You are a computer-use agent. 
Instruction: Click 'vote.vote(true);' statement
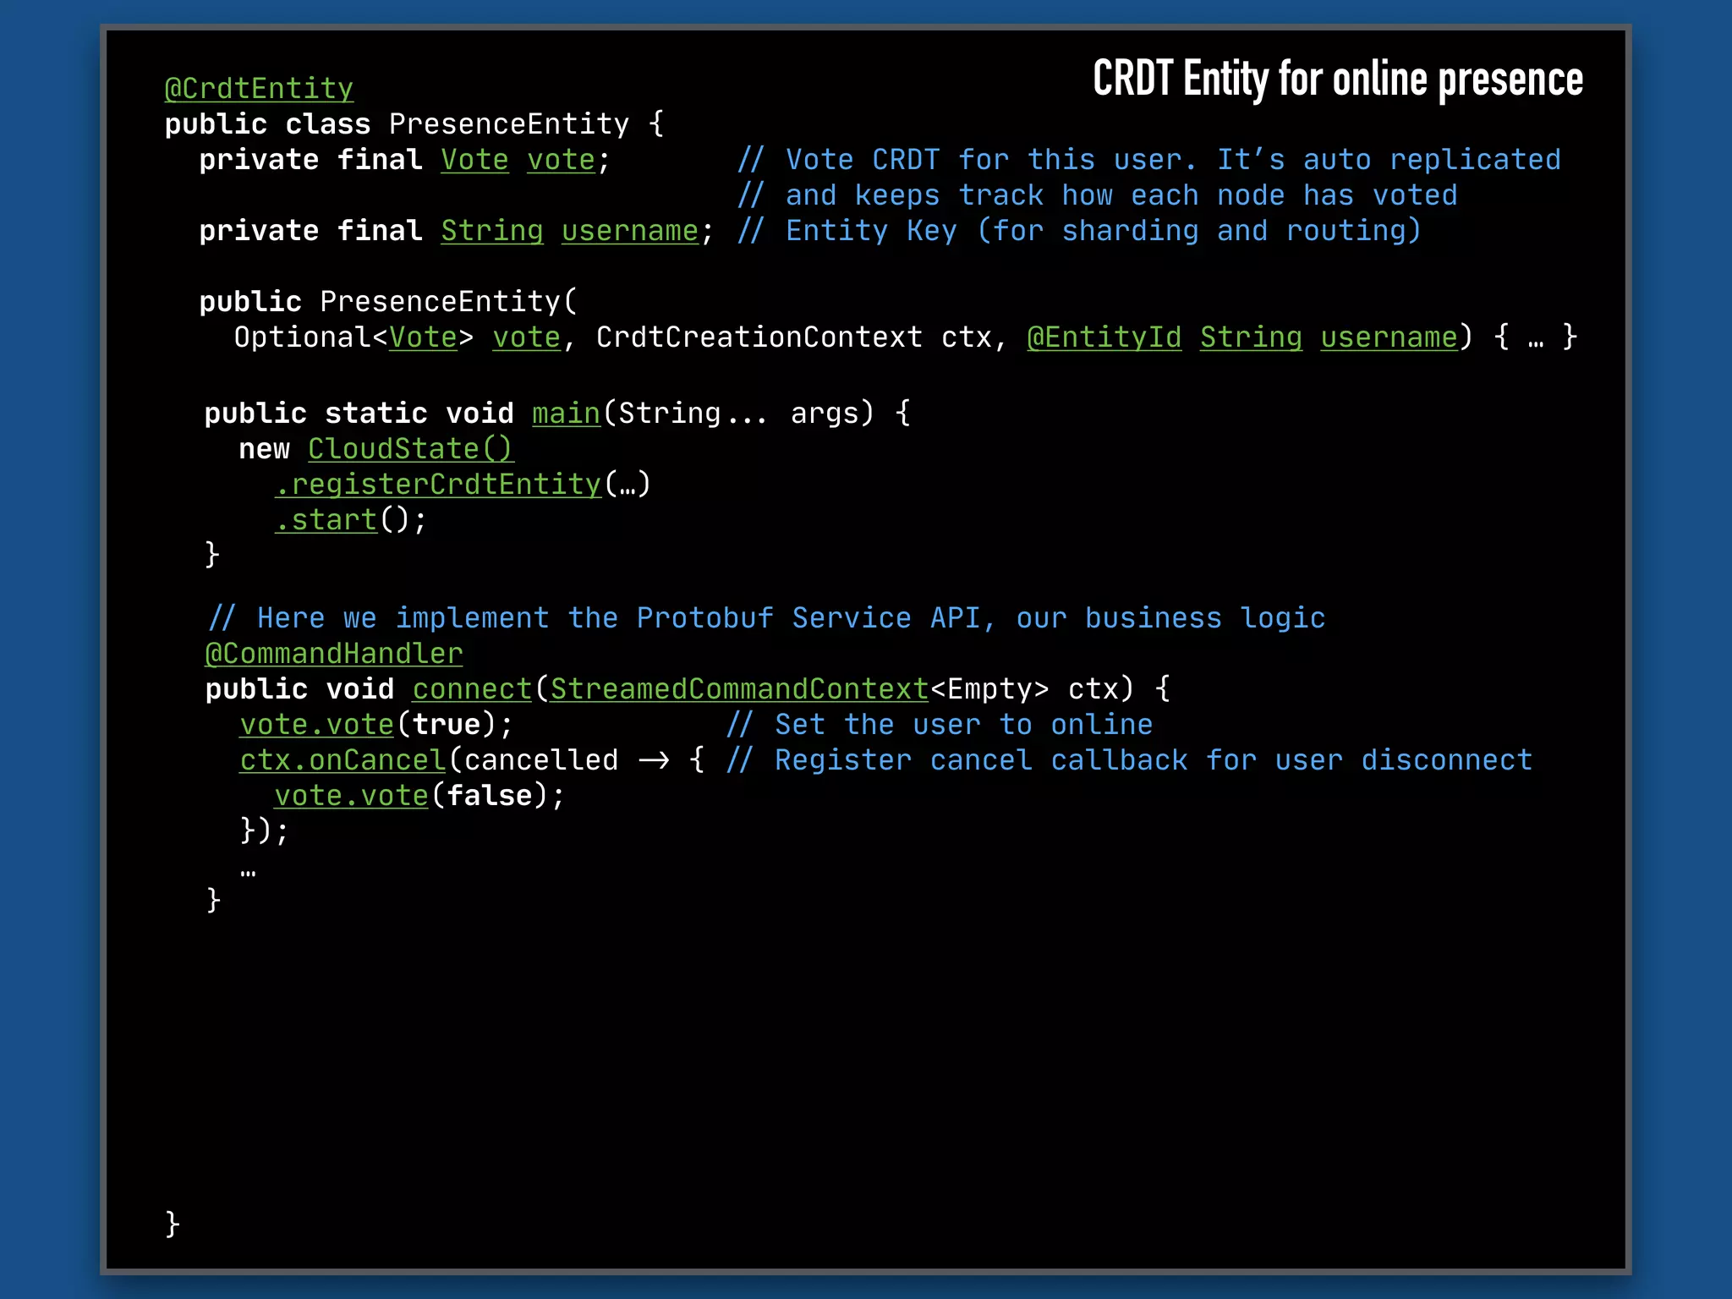click(376, 725)
